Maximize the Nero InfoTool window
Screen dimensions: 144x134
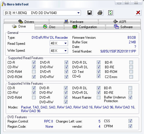[127, 3]
